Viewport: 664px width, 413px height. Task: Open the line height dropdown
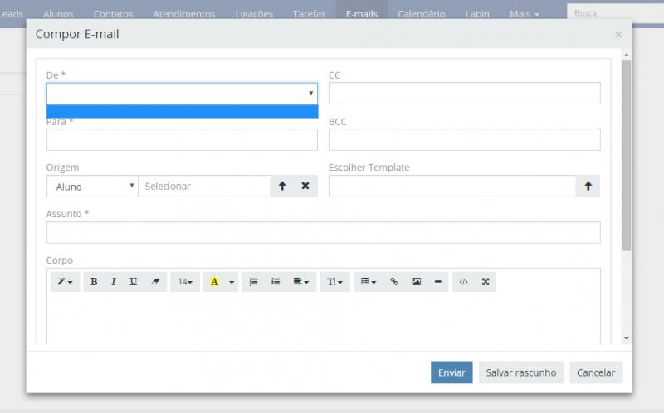tap(334, 282)
